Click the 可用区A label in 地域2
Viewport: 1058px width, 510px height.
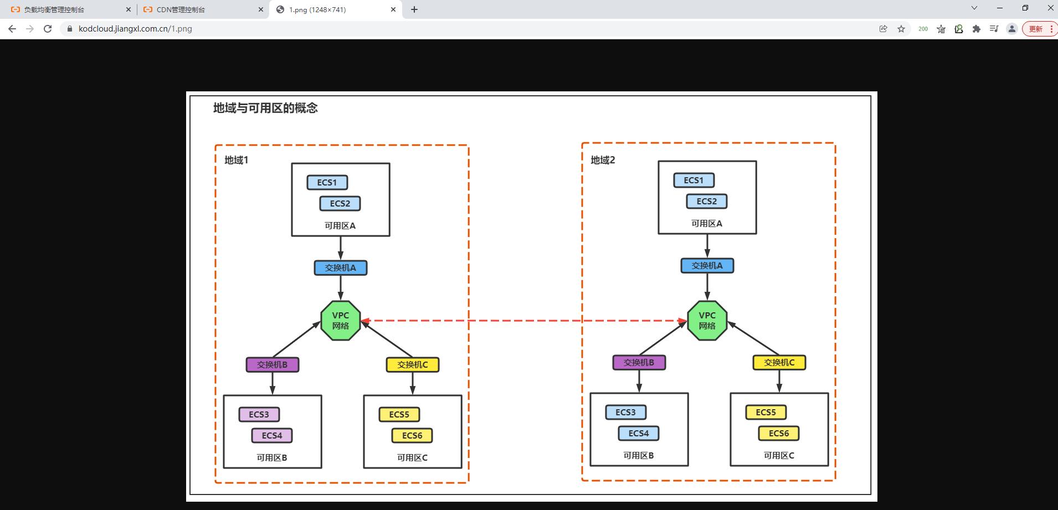coord(707,223)
